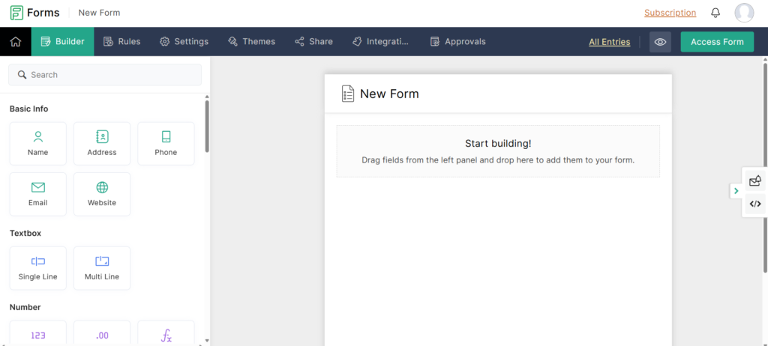Open the form design icon on the right panel
Image resolution: width=768 pixels, height=346 pixels.
click(755, 180)
